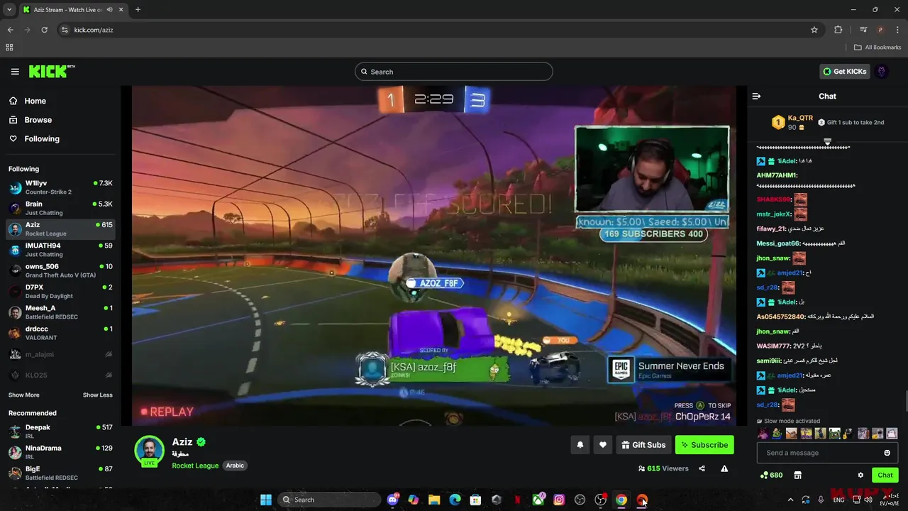Click the browser address bar URL
This screenshot has width=908, height=511.
point(94,30)
